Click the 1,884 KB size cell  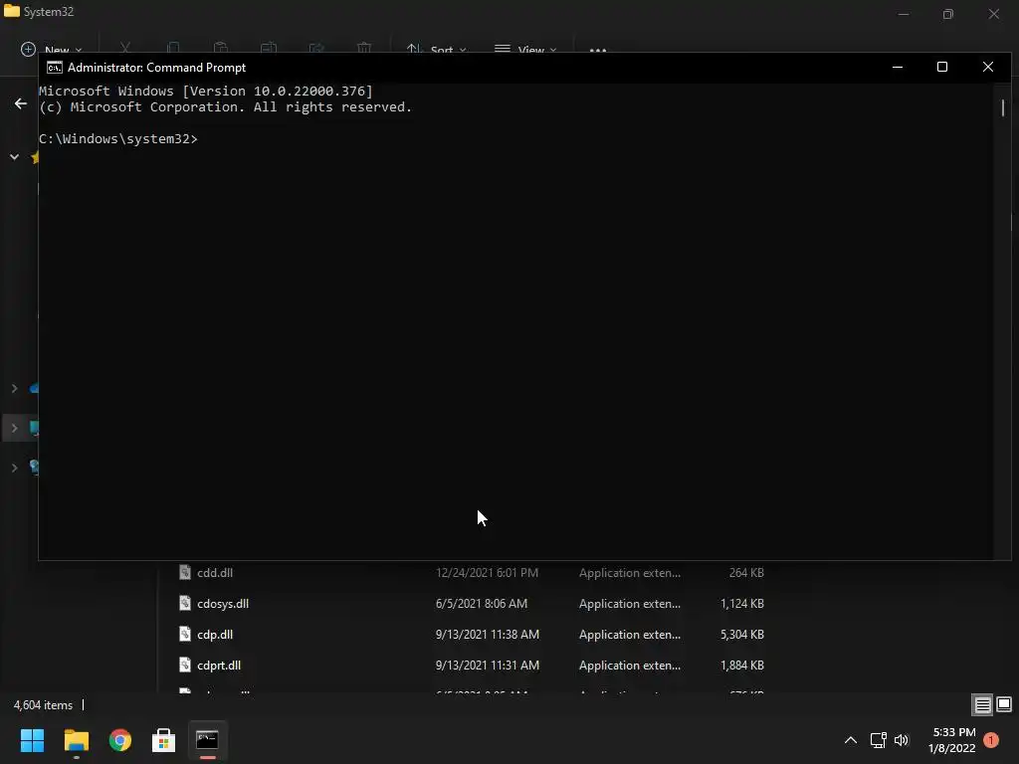pos(742,666)
